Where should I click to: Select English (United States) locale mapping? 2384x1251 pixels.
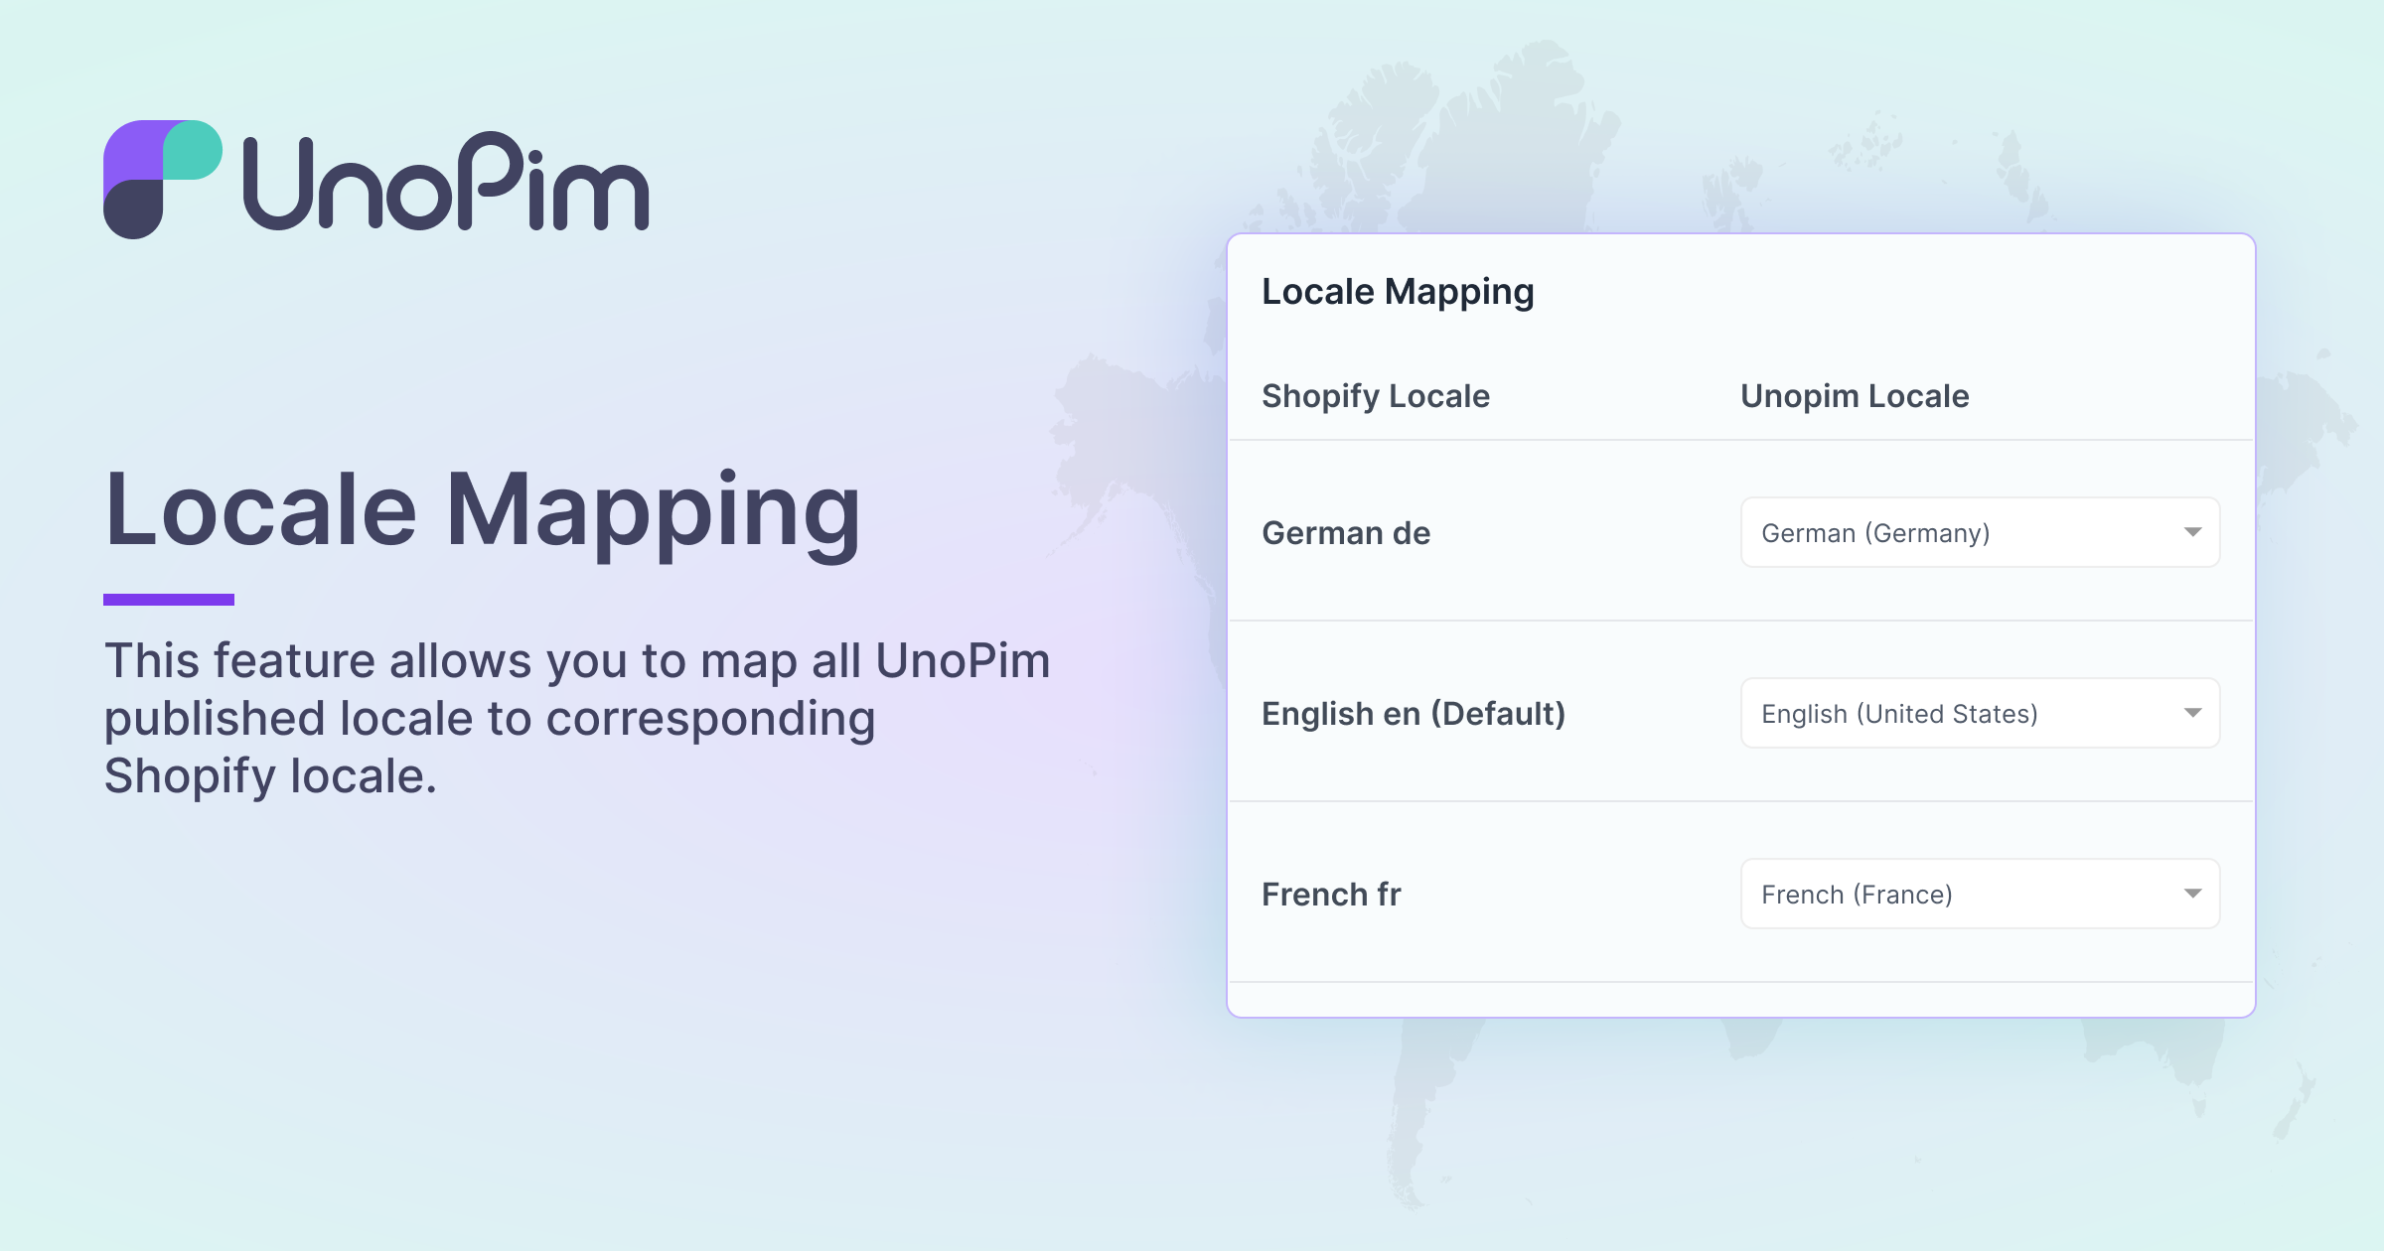coord(1981,714)
